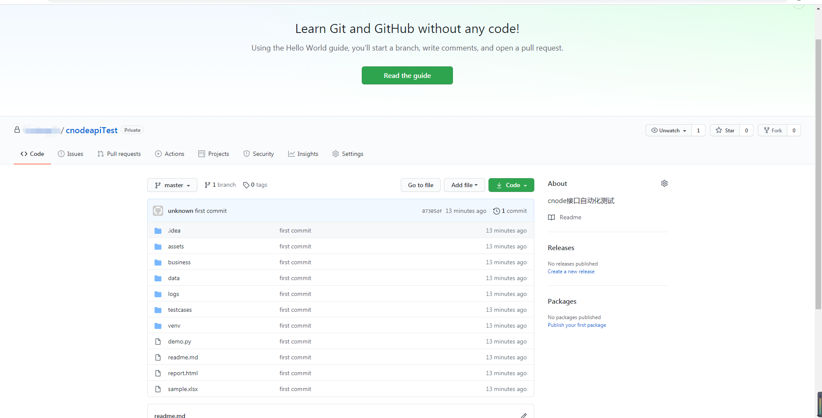Fork the repository
Viewport: 822px width, 418px height.
pos(773,131)
